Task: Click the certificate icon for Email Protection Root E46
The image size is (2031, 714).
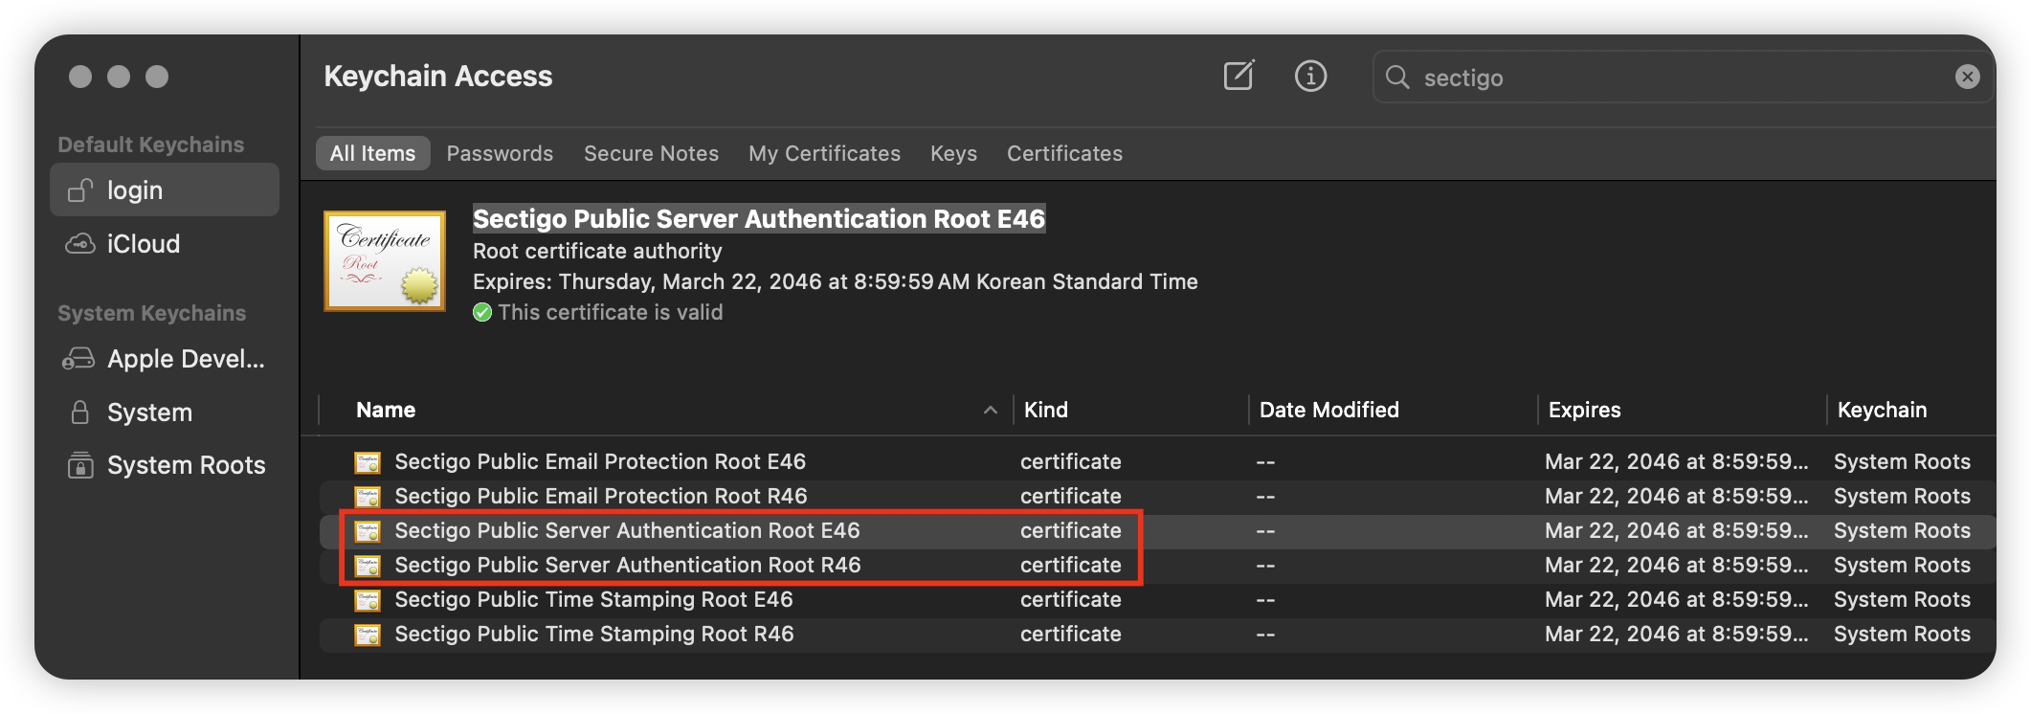Action: [368, 462]
